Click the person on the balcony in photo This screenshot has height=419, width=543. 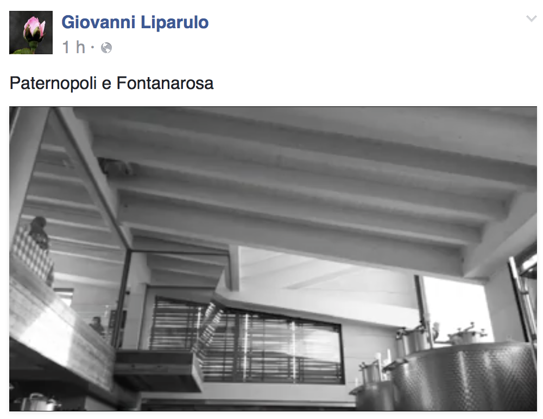tap(39, 233)
